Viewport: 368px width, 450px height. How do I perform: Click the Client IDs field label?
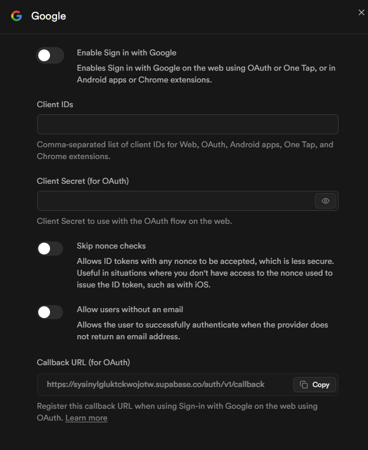55,104
